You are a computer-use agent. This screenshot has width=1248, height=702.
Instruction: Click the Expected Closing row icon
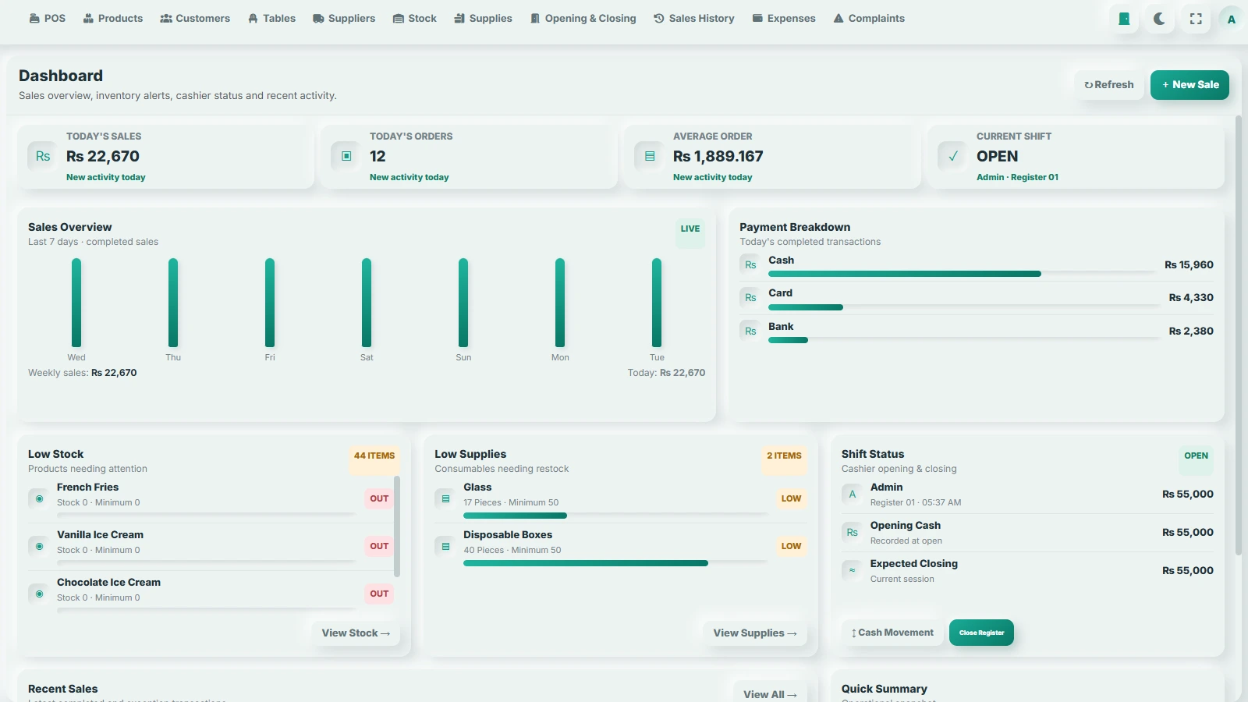852,570
